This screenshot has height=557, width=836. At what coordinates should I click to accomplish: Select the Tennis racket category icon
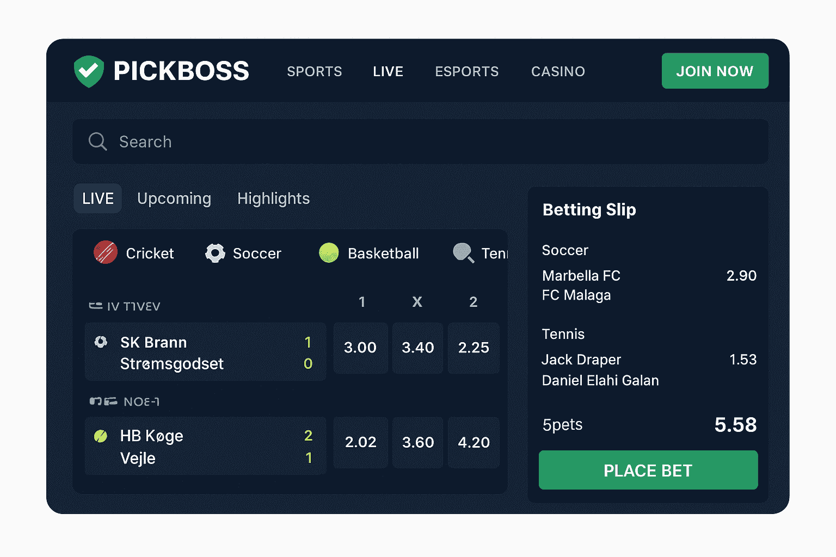point(463,253)
